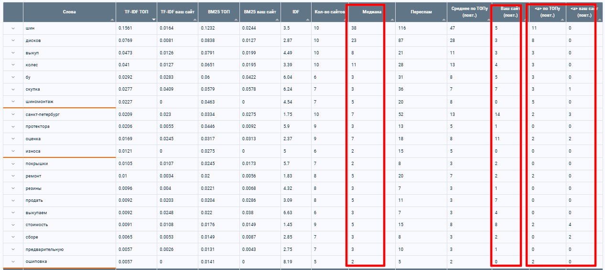Screen dimensions: 605x270
Task: Expand the стоимость row chevron
Action: click(x=13, y=224)
